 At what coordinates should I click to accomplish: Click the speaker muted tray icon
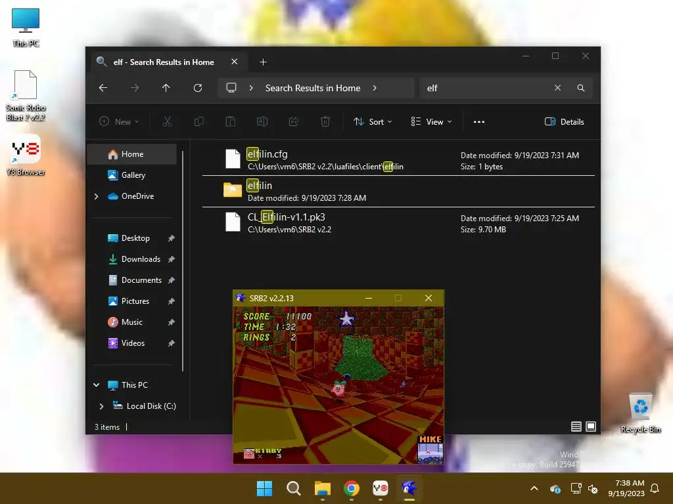(x=593, y=488)
